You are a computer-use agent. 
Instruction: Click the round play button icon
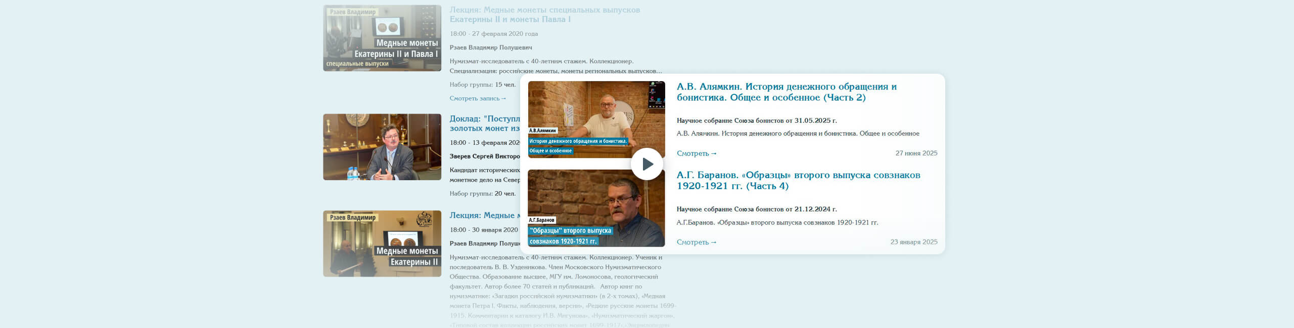pos(647,164)
